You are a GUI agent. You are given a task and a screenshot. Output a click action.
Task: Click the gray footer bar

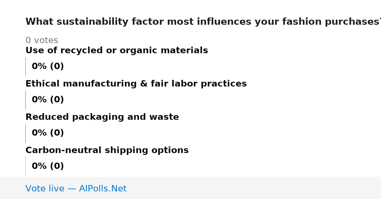pos(190,188)
